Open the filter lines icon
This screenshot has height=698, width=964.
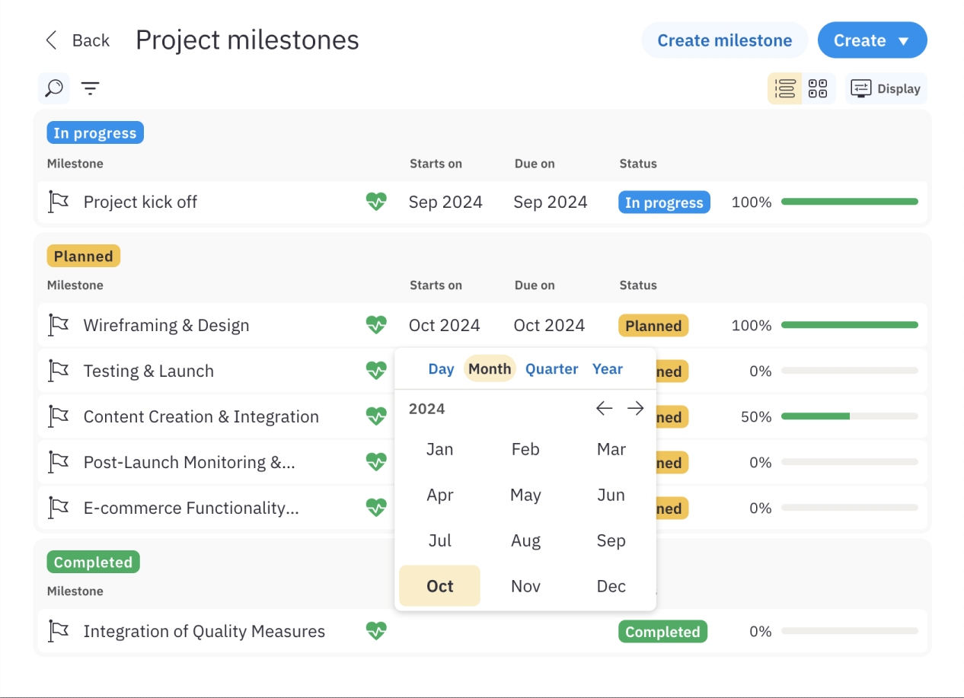(91, 89)
